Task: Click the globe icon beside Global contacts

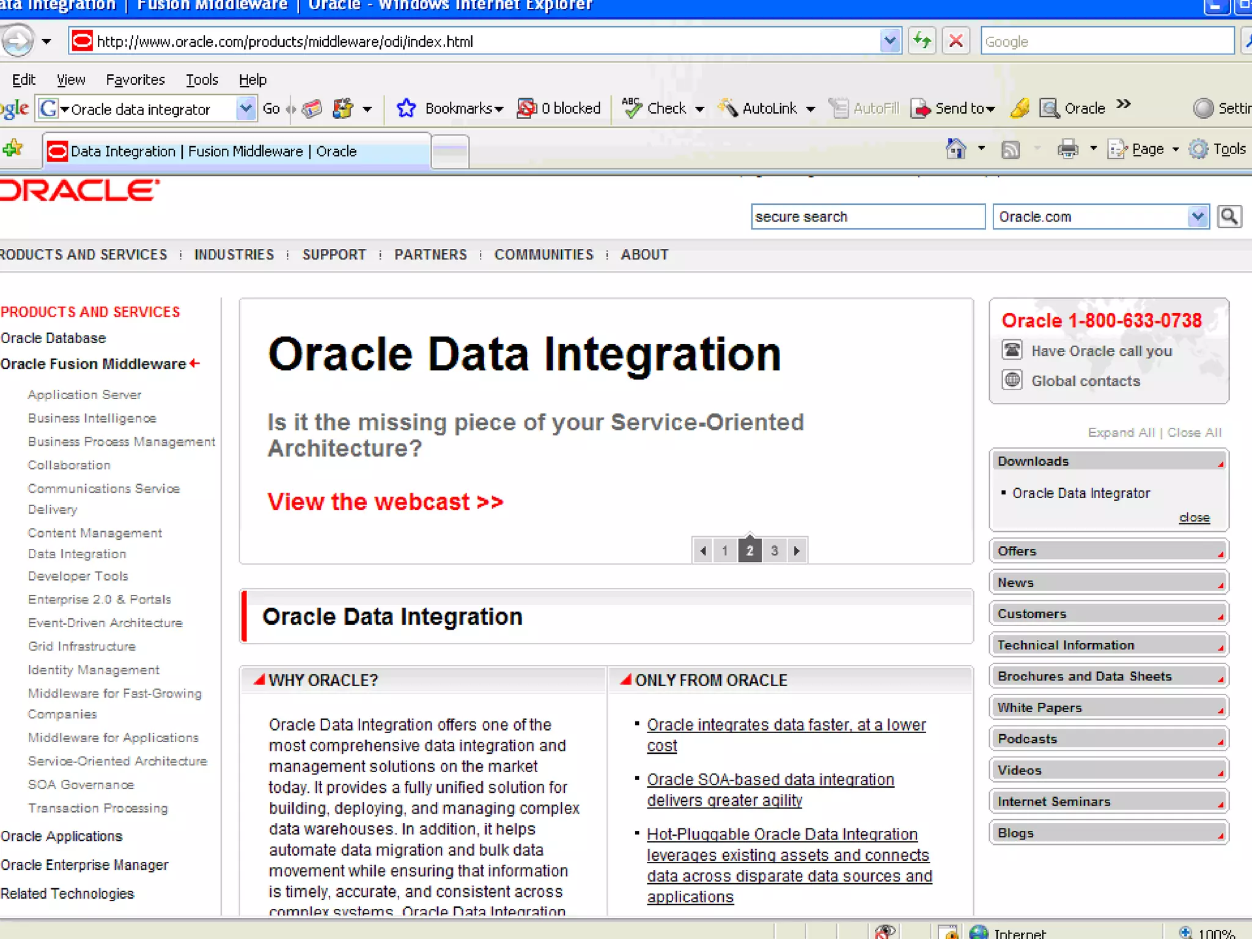Action: pyautogui.click(x=1012, y=380)
